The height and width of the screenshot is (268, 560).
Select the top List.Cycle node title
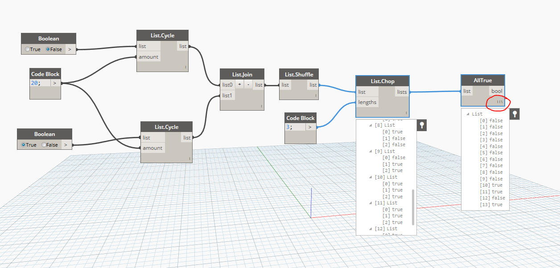pyautogui.click(x=162, y=36)
